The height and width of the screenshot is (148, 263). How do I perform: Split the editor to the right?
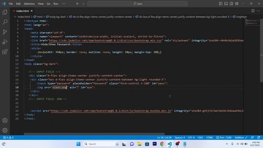253,11
